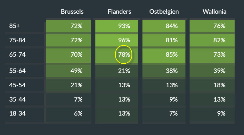
Task: Click the 49% cell for Brussels 55-64
Action: (x=76, y=71)
